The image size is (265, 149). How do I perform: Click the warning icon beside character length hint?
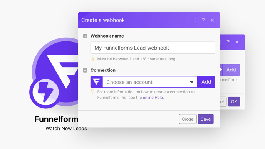93,59
